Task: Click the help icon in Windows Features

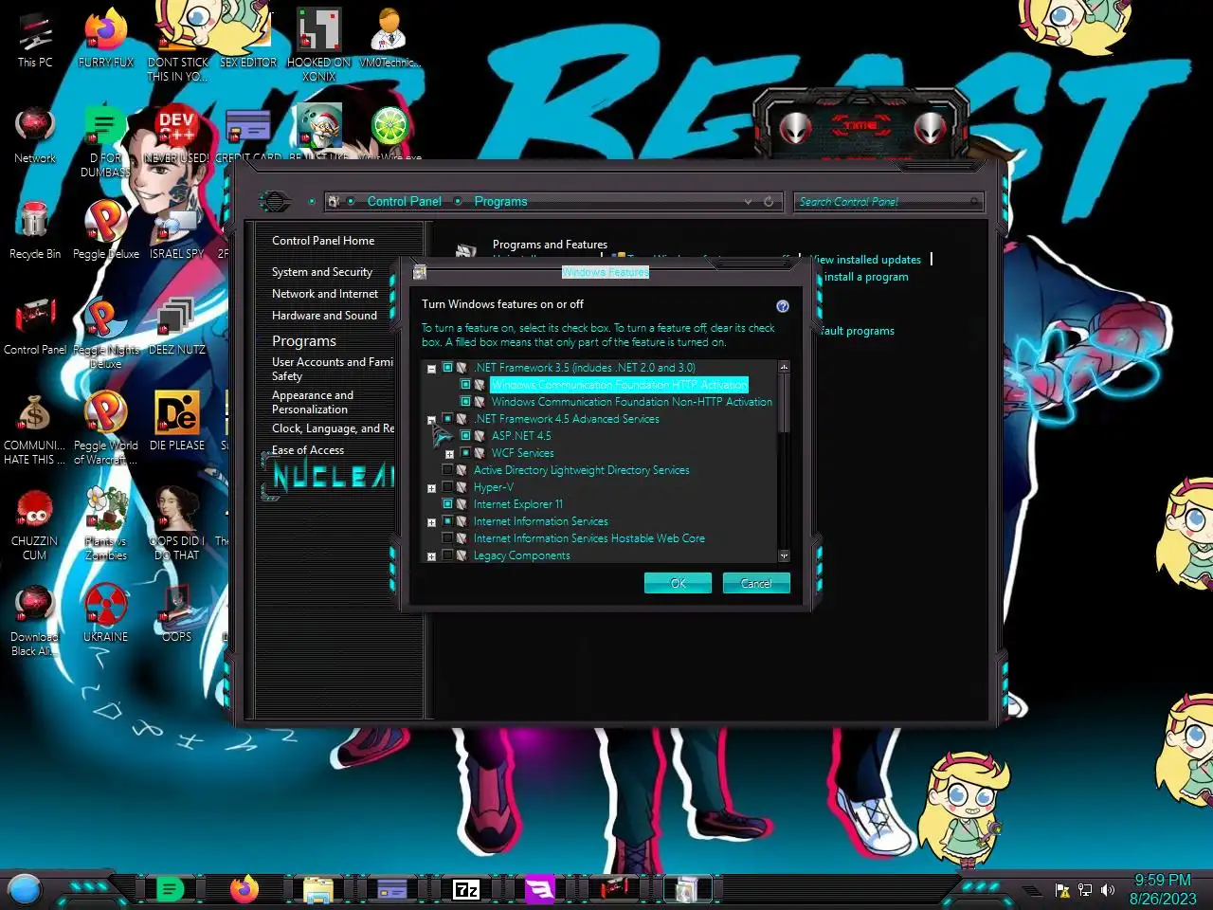Action: coord(783,306)
